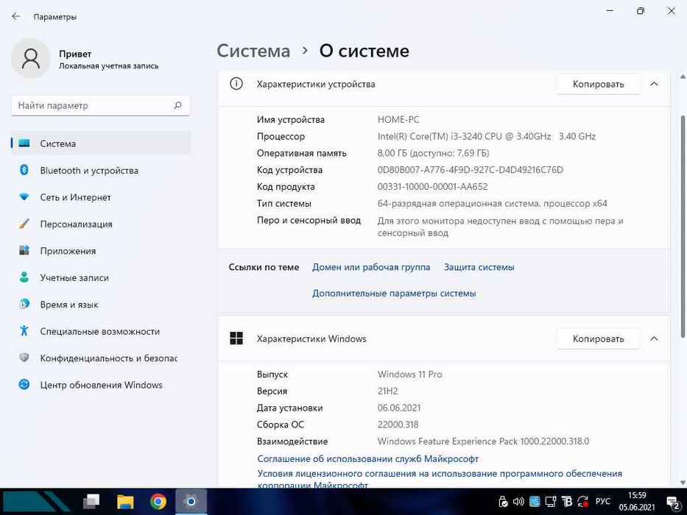Click the refresh sync tray icon with red dot

tap(583, 502)
